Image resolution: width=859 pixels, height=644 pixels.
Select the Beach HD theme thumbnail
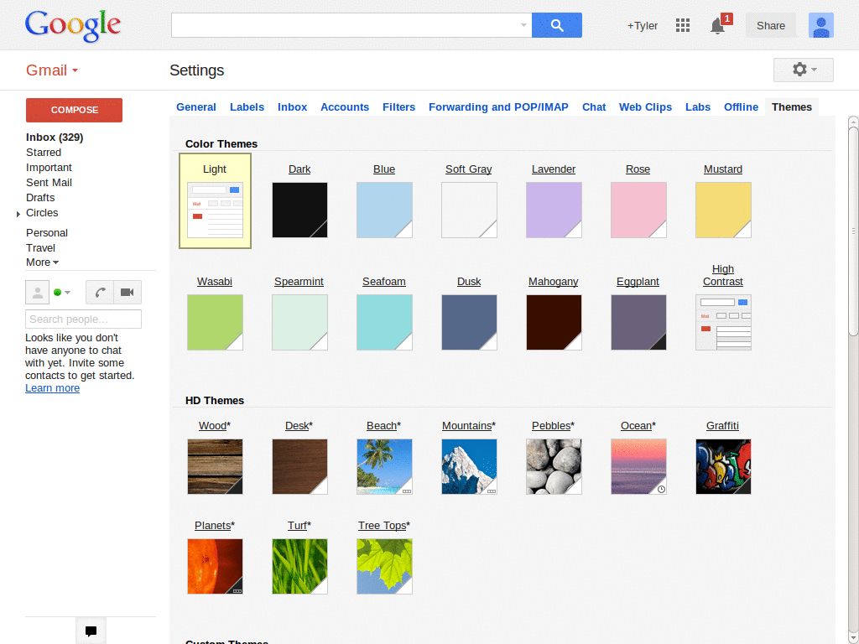pos(384,466)
